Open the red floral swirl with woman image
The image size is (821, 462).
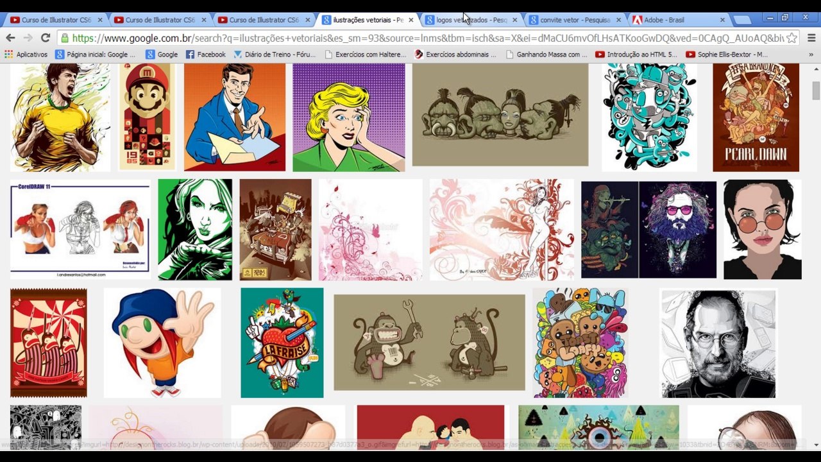[x=502, y=230]
